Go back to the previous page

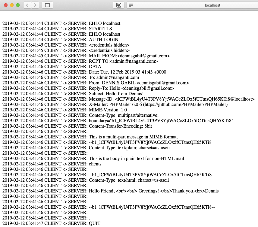pos(27,5)
